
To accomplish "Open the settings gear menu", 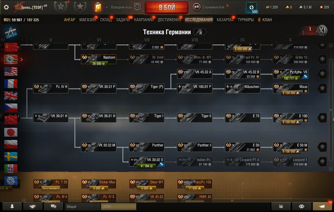I will pos(6,7).
